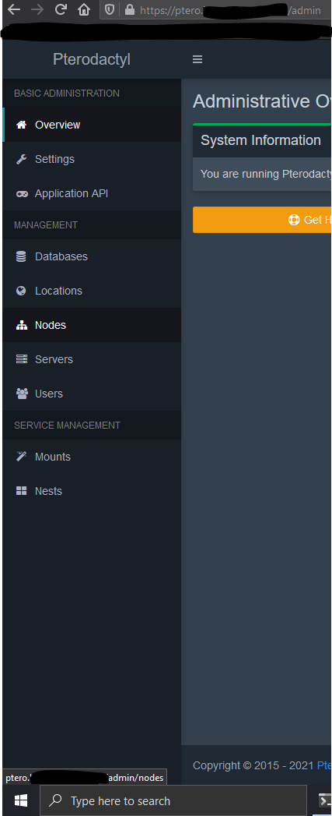Click the MANAGEMENT section header
This screenshot has height=816, width=332.
click(46, 224)
